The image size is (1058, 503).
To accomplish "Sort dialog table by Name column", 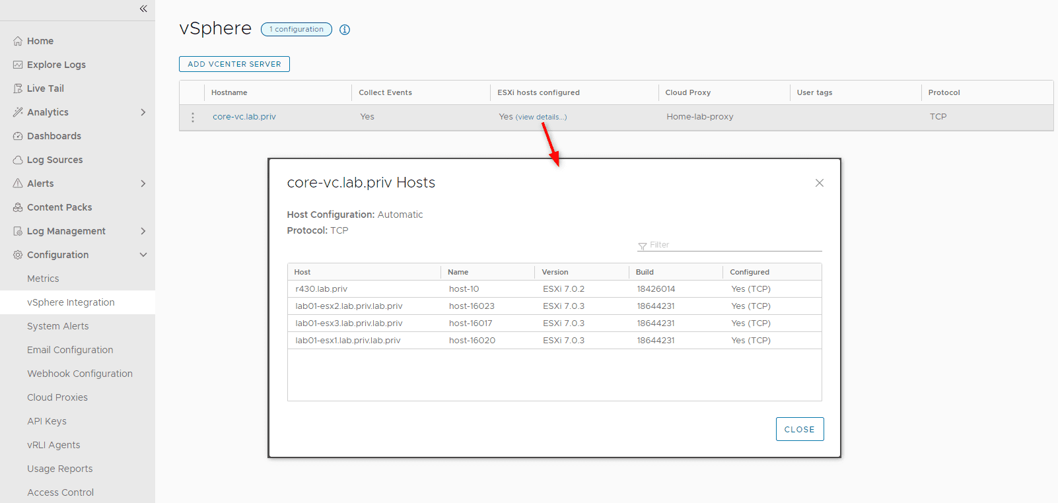I will tap(458, 272).
